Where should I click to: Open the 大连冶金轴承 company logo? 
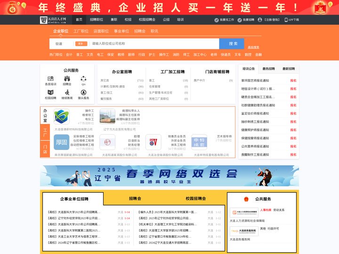pos(153,142)
